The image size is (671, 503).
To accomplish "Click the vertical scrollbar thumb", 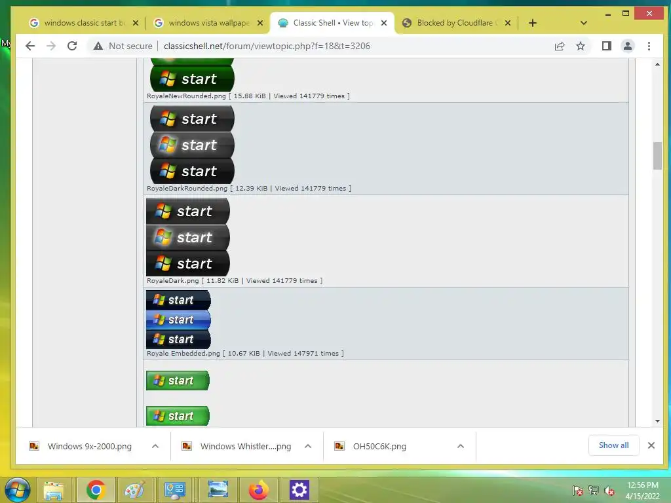I will coord(657,156).
